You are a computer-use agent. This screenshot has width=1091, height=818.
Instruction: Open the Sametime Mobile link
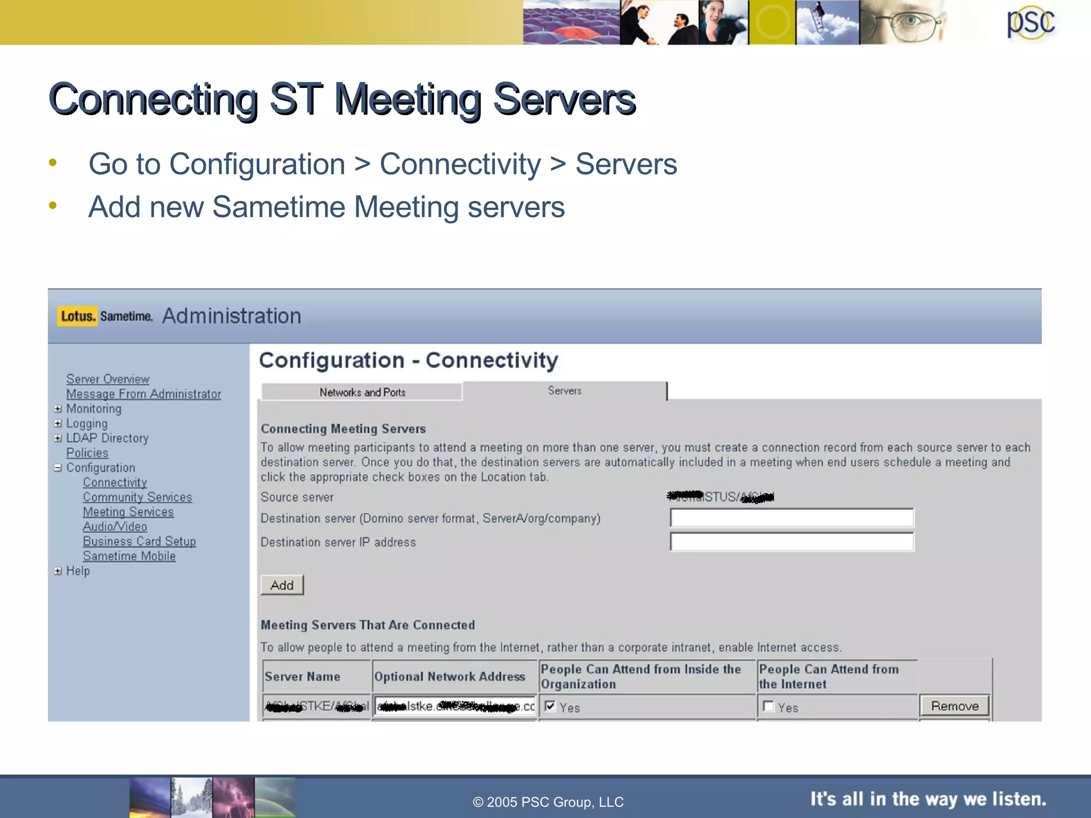(x=129, y=556)
